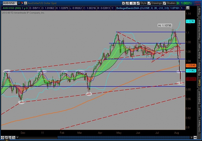The height and width of the screenshot is (141, 202).
Task: Click the 1.03046 orange price label
Action: [191, 65]
